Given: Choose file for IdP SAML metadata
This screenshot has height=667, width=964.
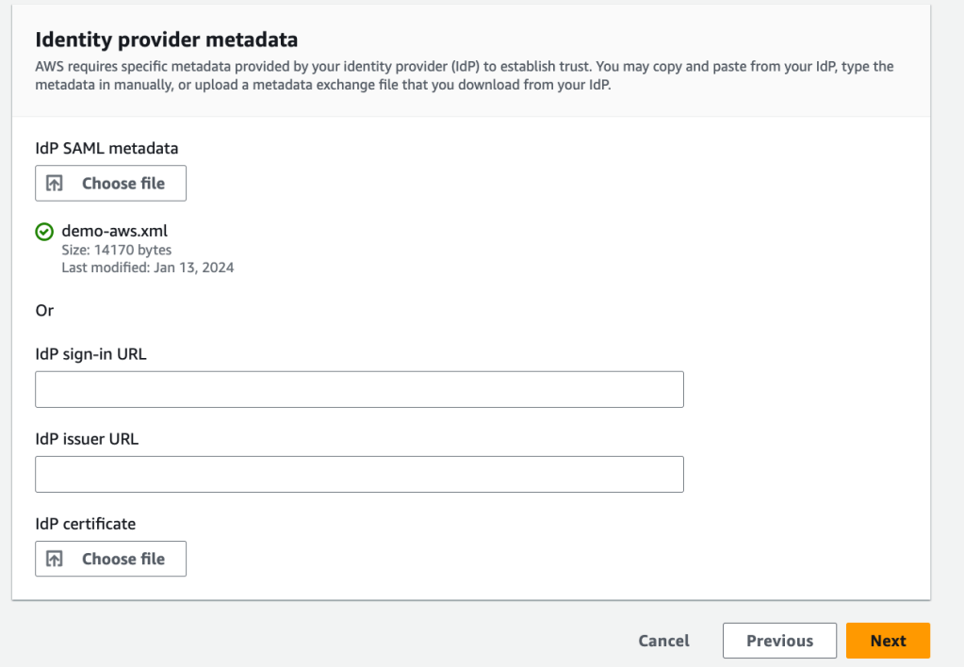Looking at the screenshot, I should click(110, 184).
